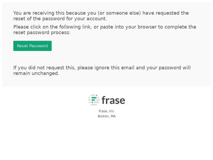Click the green dot in the Frase logo

[92, 102]
